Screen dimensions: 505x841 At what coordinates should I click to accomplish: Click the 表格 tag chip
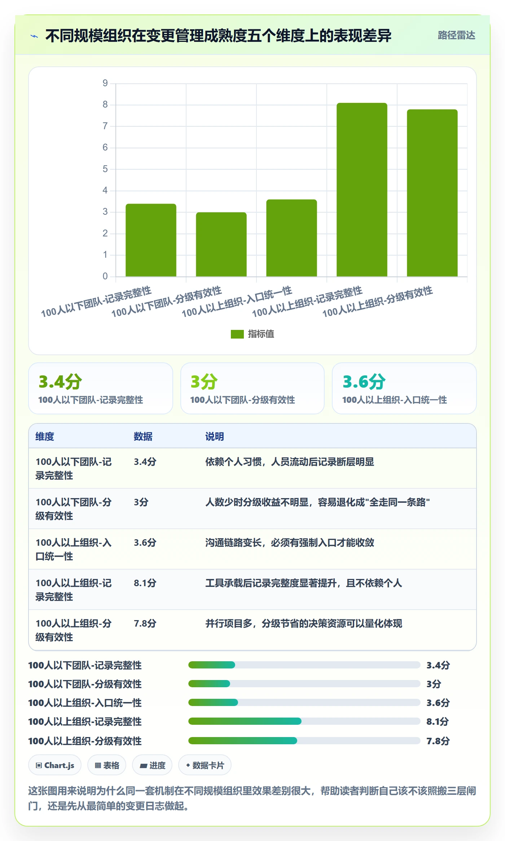click(107, 765)
